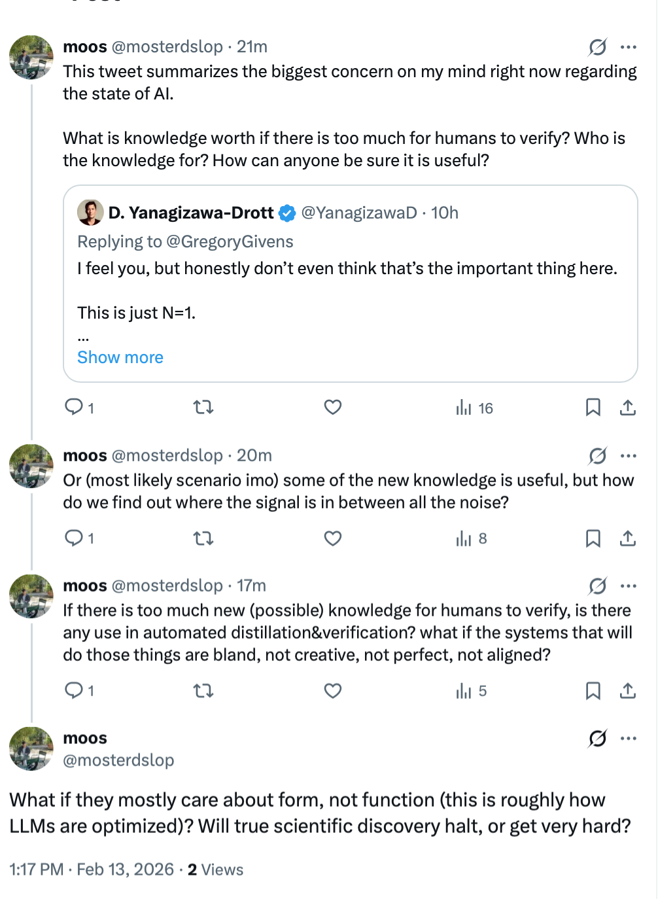The image size is (658, 899).
Task: Open D. Yanagizawa-Drott's profile avatar
Action: tap(90, 213)
